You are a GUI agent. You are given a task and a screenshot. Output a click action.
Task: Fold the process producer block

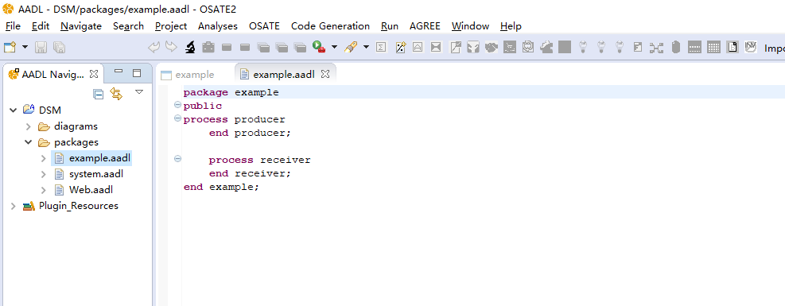pos(177,119)
